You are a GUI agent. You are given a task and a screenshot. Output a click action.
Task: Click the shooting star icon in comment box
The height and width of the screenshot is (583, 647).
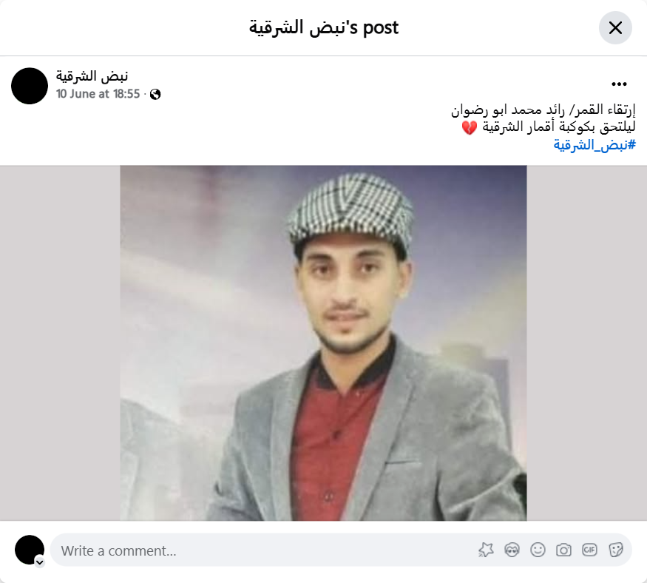(486, 550)
